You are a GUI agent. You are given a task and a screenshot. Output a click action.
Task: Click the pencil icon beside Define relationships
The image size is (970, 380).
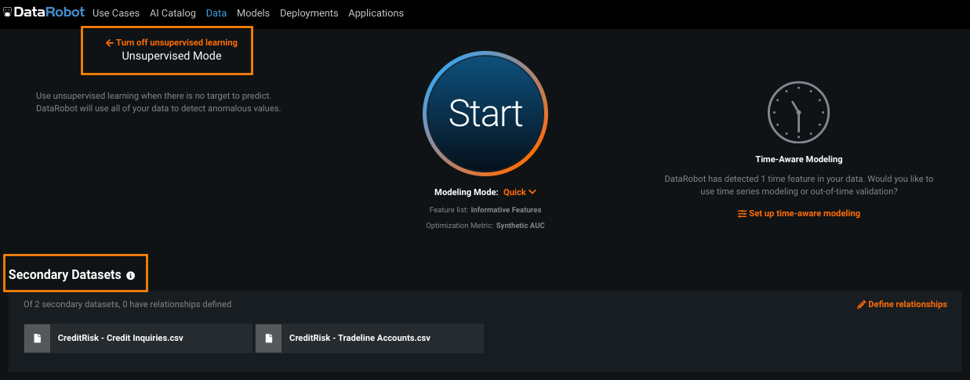click(x=861, y=304)
